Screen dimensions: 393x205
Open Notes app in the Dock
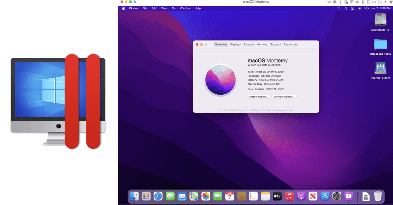click(265, 196)
